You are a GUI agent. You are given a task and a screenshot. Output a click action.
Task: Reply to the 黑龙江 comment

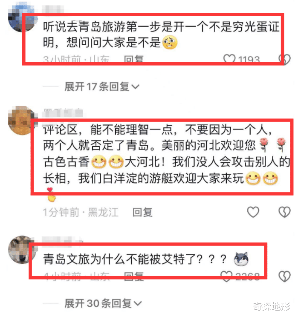[142, 212]
